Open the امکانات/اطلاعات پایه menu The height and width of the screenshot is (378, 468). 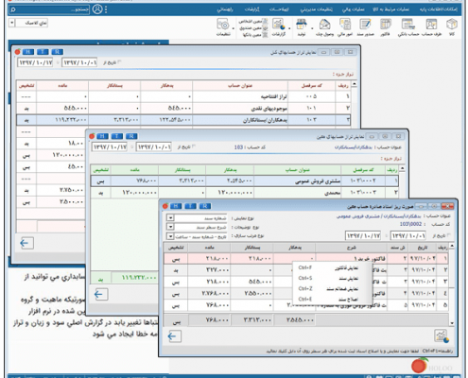438,9
